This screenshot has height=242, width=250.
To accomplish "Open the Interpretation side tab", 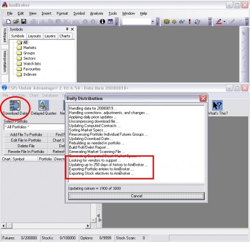I will pos(5,62).
